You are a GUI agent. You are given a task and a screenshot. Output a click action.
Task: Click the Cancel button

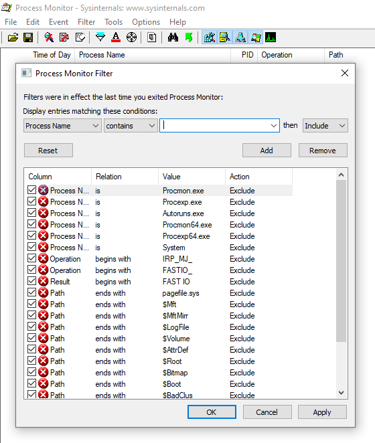click(x=267, y=412)
